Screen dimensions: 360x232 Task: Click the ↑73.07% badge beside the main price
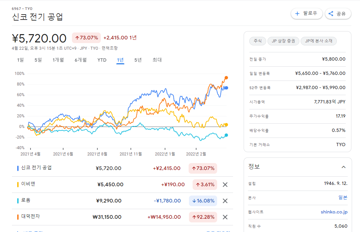[86, 38]
